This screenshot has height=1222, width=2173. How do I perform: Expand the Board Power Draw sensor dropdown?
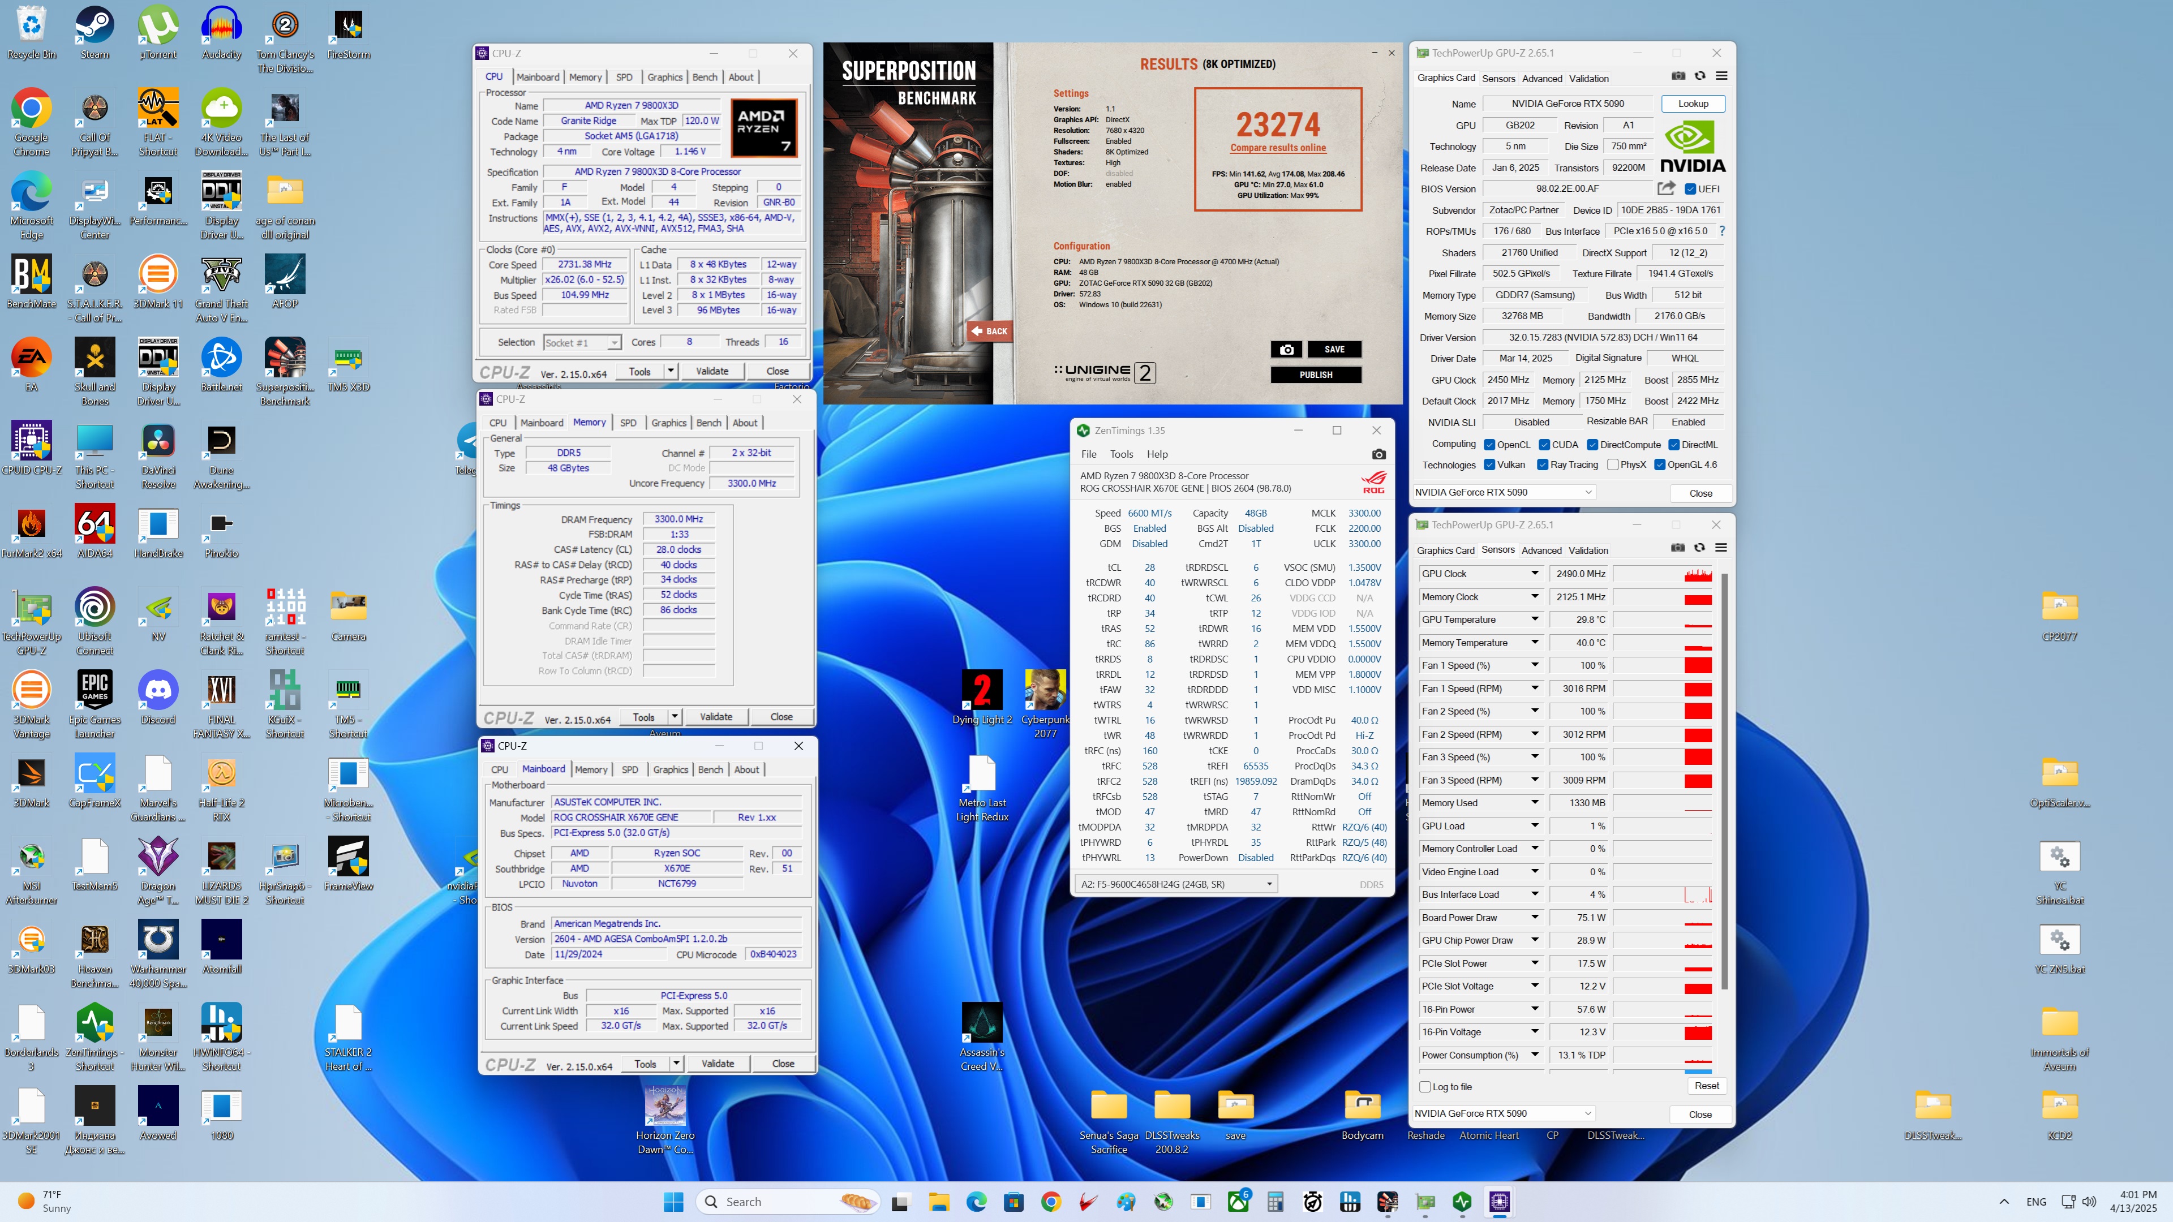click(x=1535, y=918)
